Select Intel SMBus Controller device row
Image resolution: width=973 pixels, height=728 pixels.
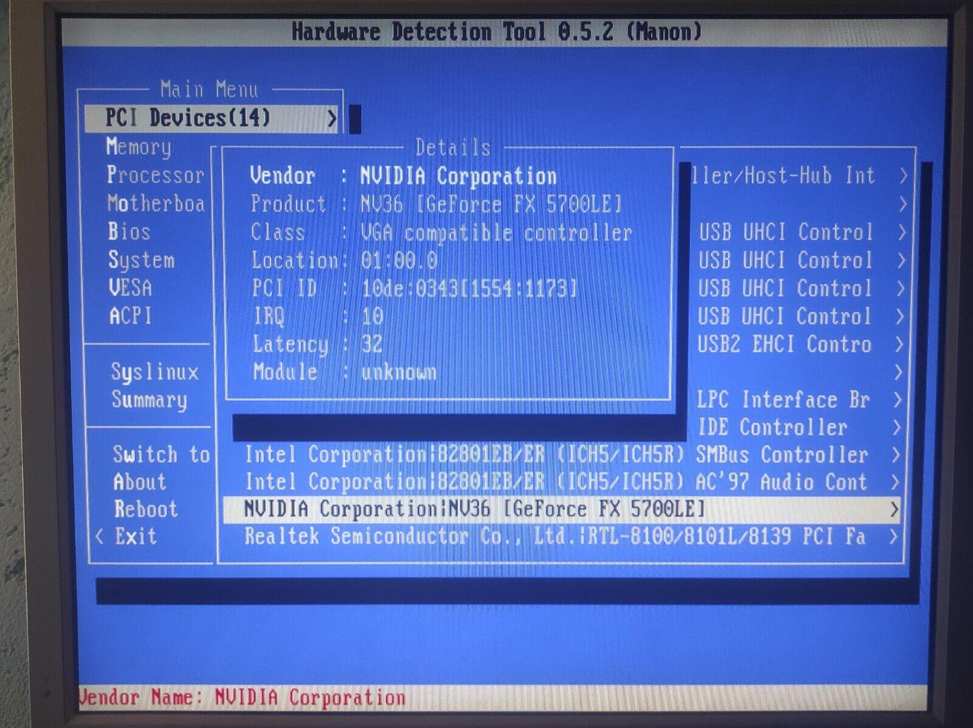click(x=556, y=455)
